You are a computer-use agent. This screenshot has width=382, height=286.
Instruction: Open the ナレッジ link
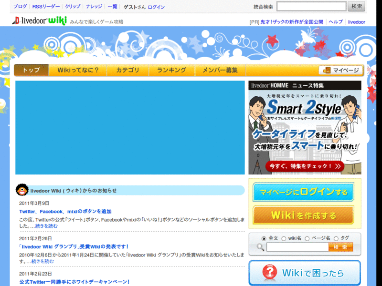click(x=94, y=7)
